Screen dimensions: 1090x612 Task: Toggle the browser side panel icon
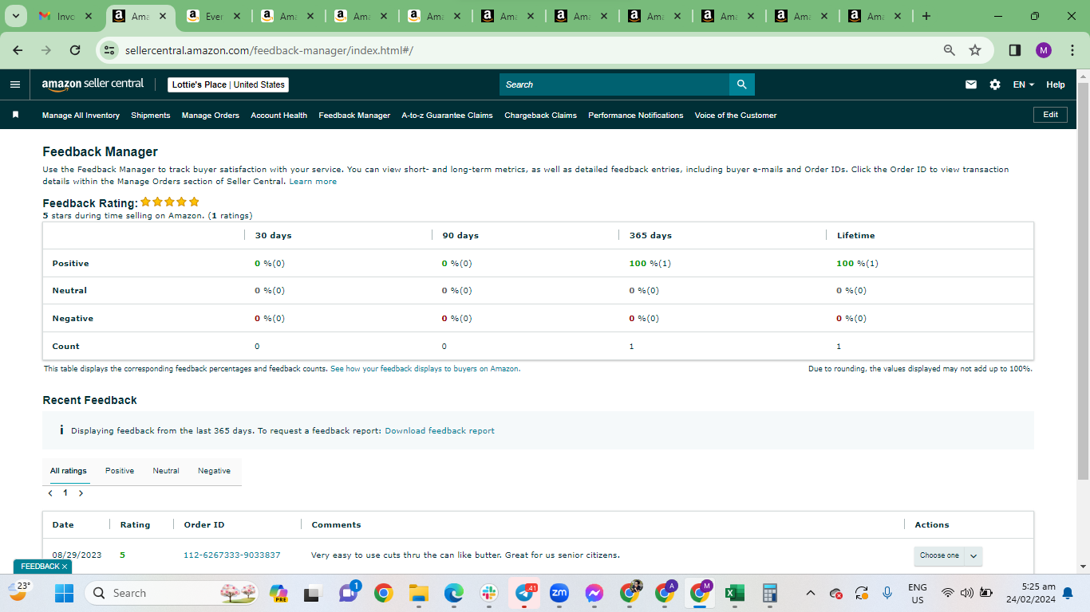(1015, 50)
